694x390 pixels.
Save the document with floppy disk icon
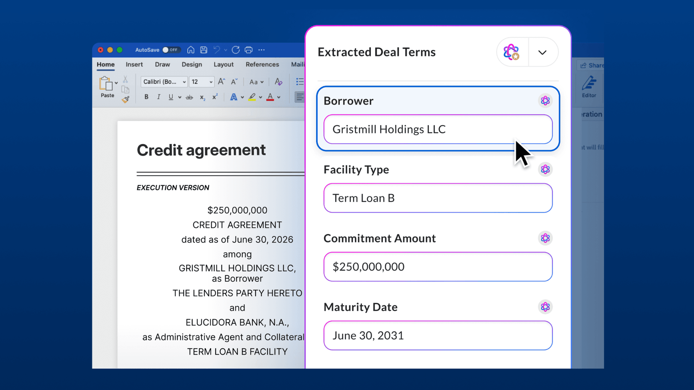204,50
